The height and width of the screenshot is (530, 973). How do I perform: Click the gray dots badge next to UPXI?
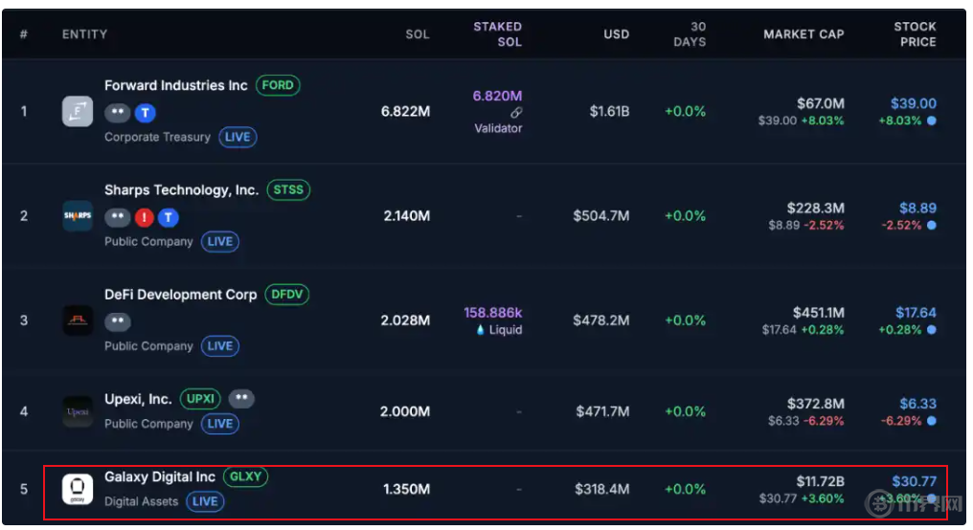241,398
